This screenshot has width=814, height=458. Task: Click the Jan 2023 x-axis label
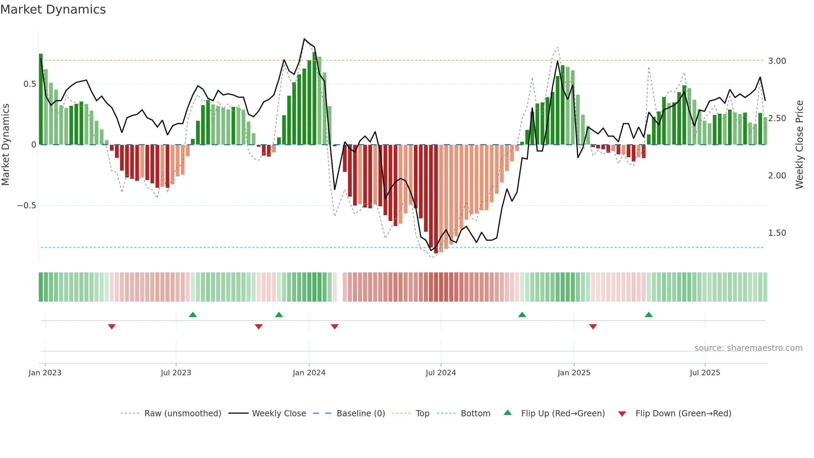[45, 373]
